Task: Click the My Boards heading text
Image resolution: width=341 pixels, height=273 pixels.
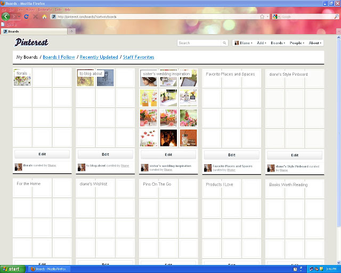Action: coord(27,57)
